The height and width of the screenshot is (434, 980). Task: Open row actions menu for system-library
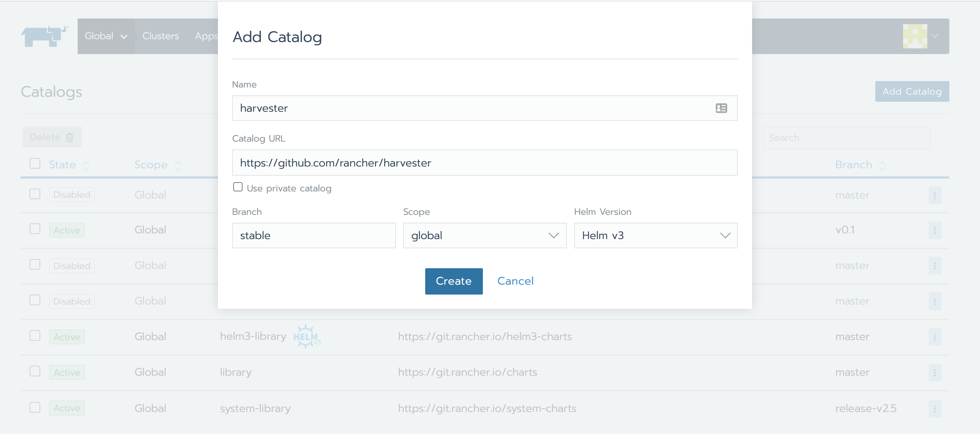point(934,408)
